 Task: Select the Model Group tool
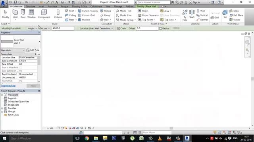click(x=126, y=20)
